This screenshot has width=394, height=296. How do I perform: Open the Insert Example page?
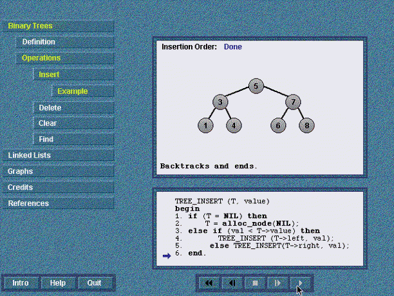coord(82,91)
